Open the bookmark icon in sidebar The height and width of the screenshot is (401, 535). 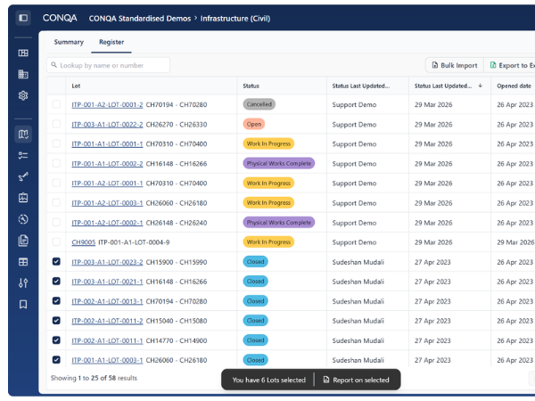(23, 304)
